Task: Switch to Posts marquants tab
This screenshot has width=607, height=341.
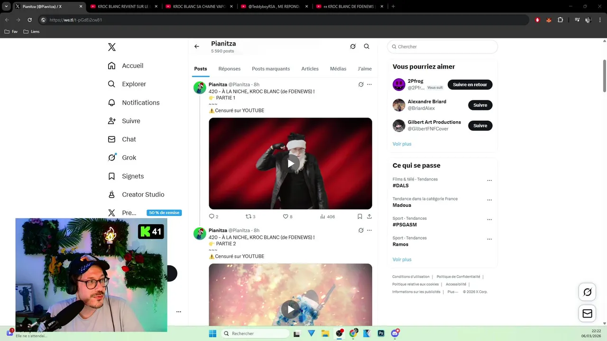Action: 271,69
